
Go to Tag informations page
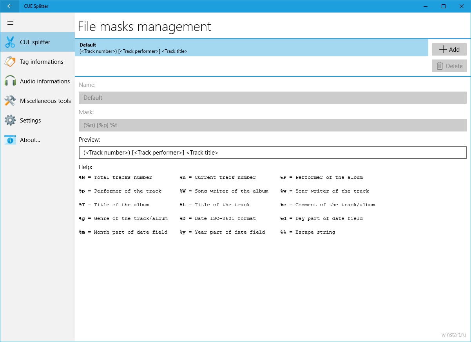click(x=42, y=62)
